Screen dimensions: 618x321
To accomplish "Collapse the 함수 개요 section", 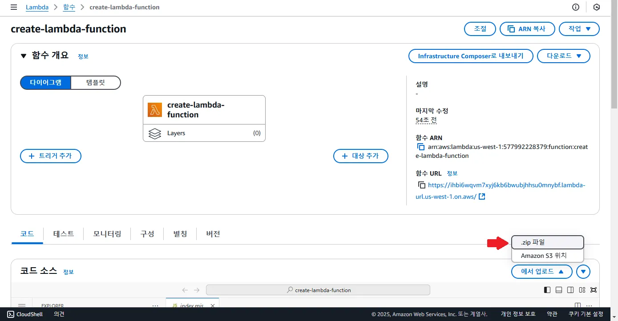I will [x=24, y=56].
